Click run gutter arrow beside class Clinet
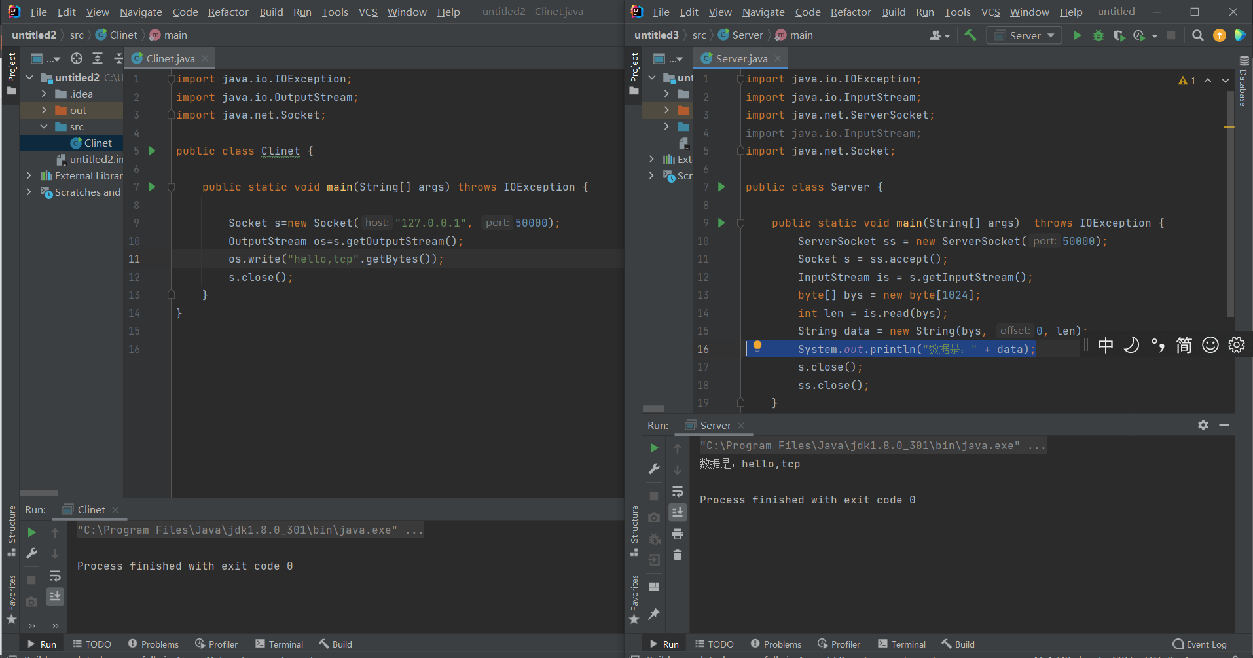This screenshot has height=658, width=1253. pyautogui.click(x=152, y=151)
